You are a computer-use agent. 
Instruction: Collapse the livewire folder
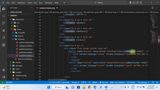[x=21, y=39]
